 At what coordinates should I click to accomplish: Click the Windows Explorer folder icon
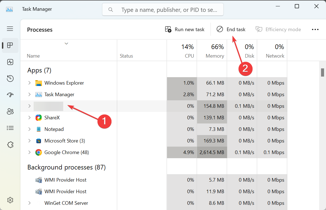tap(38, 83)
